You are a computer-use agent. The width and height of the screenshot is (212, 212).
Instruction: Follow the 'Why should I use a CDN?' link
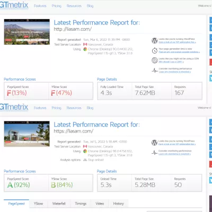171,62
